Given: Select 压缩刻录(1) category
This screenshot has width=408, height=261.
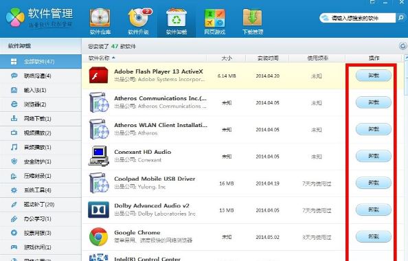Looking at the screenshot, I should tap(41, 176).
